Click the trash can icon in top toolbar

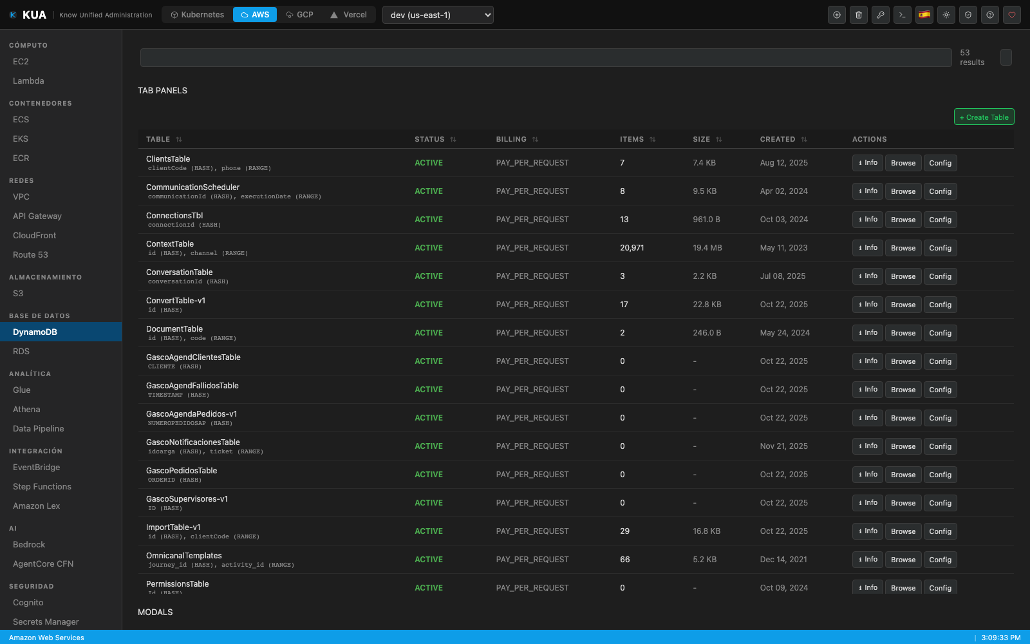(859, 15)
